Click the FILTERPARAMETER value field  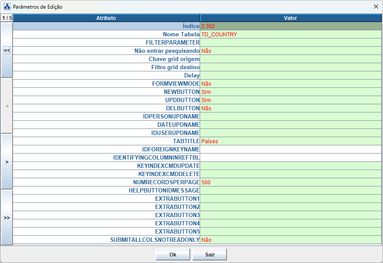[x=290, y=42]
